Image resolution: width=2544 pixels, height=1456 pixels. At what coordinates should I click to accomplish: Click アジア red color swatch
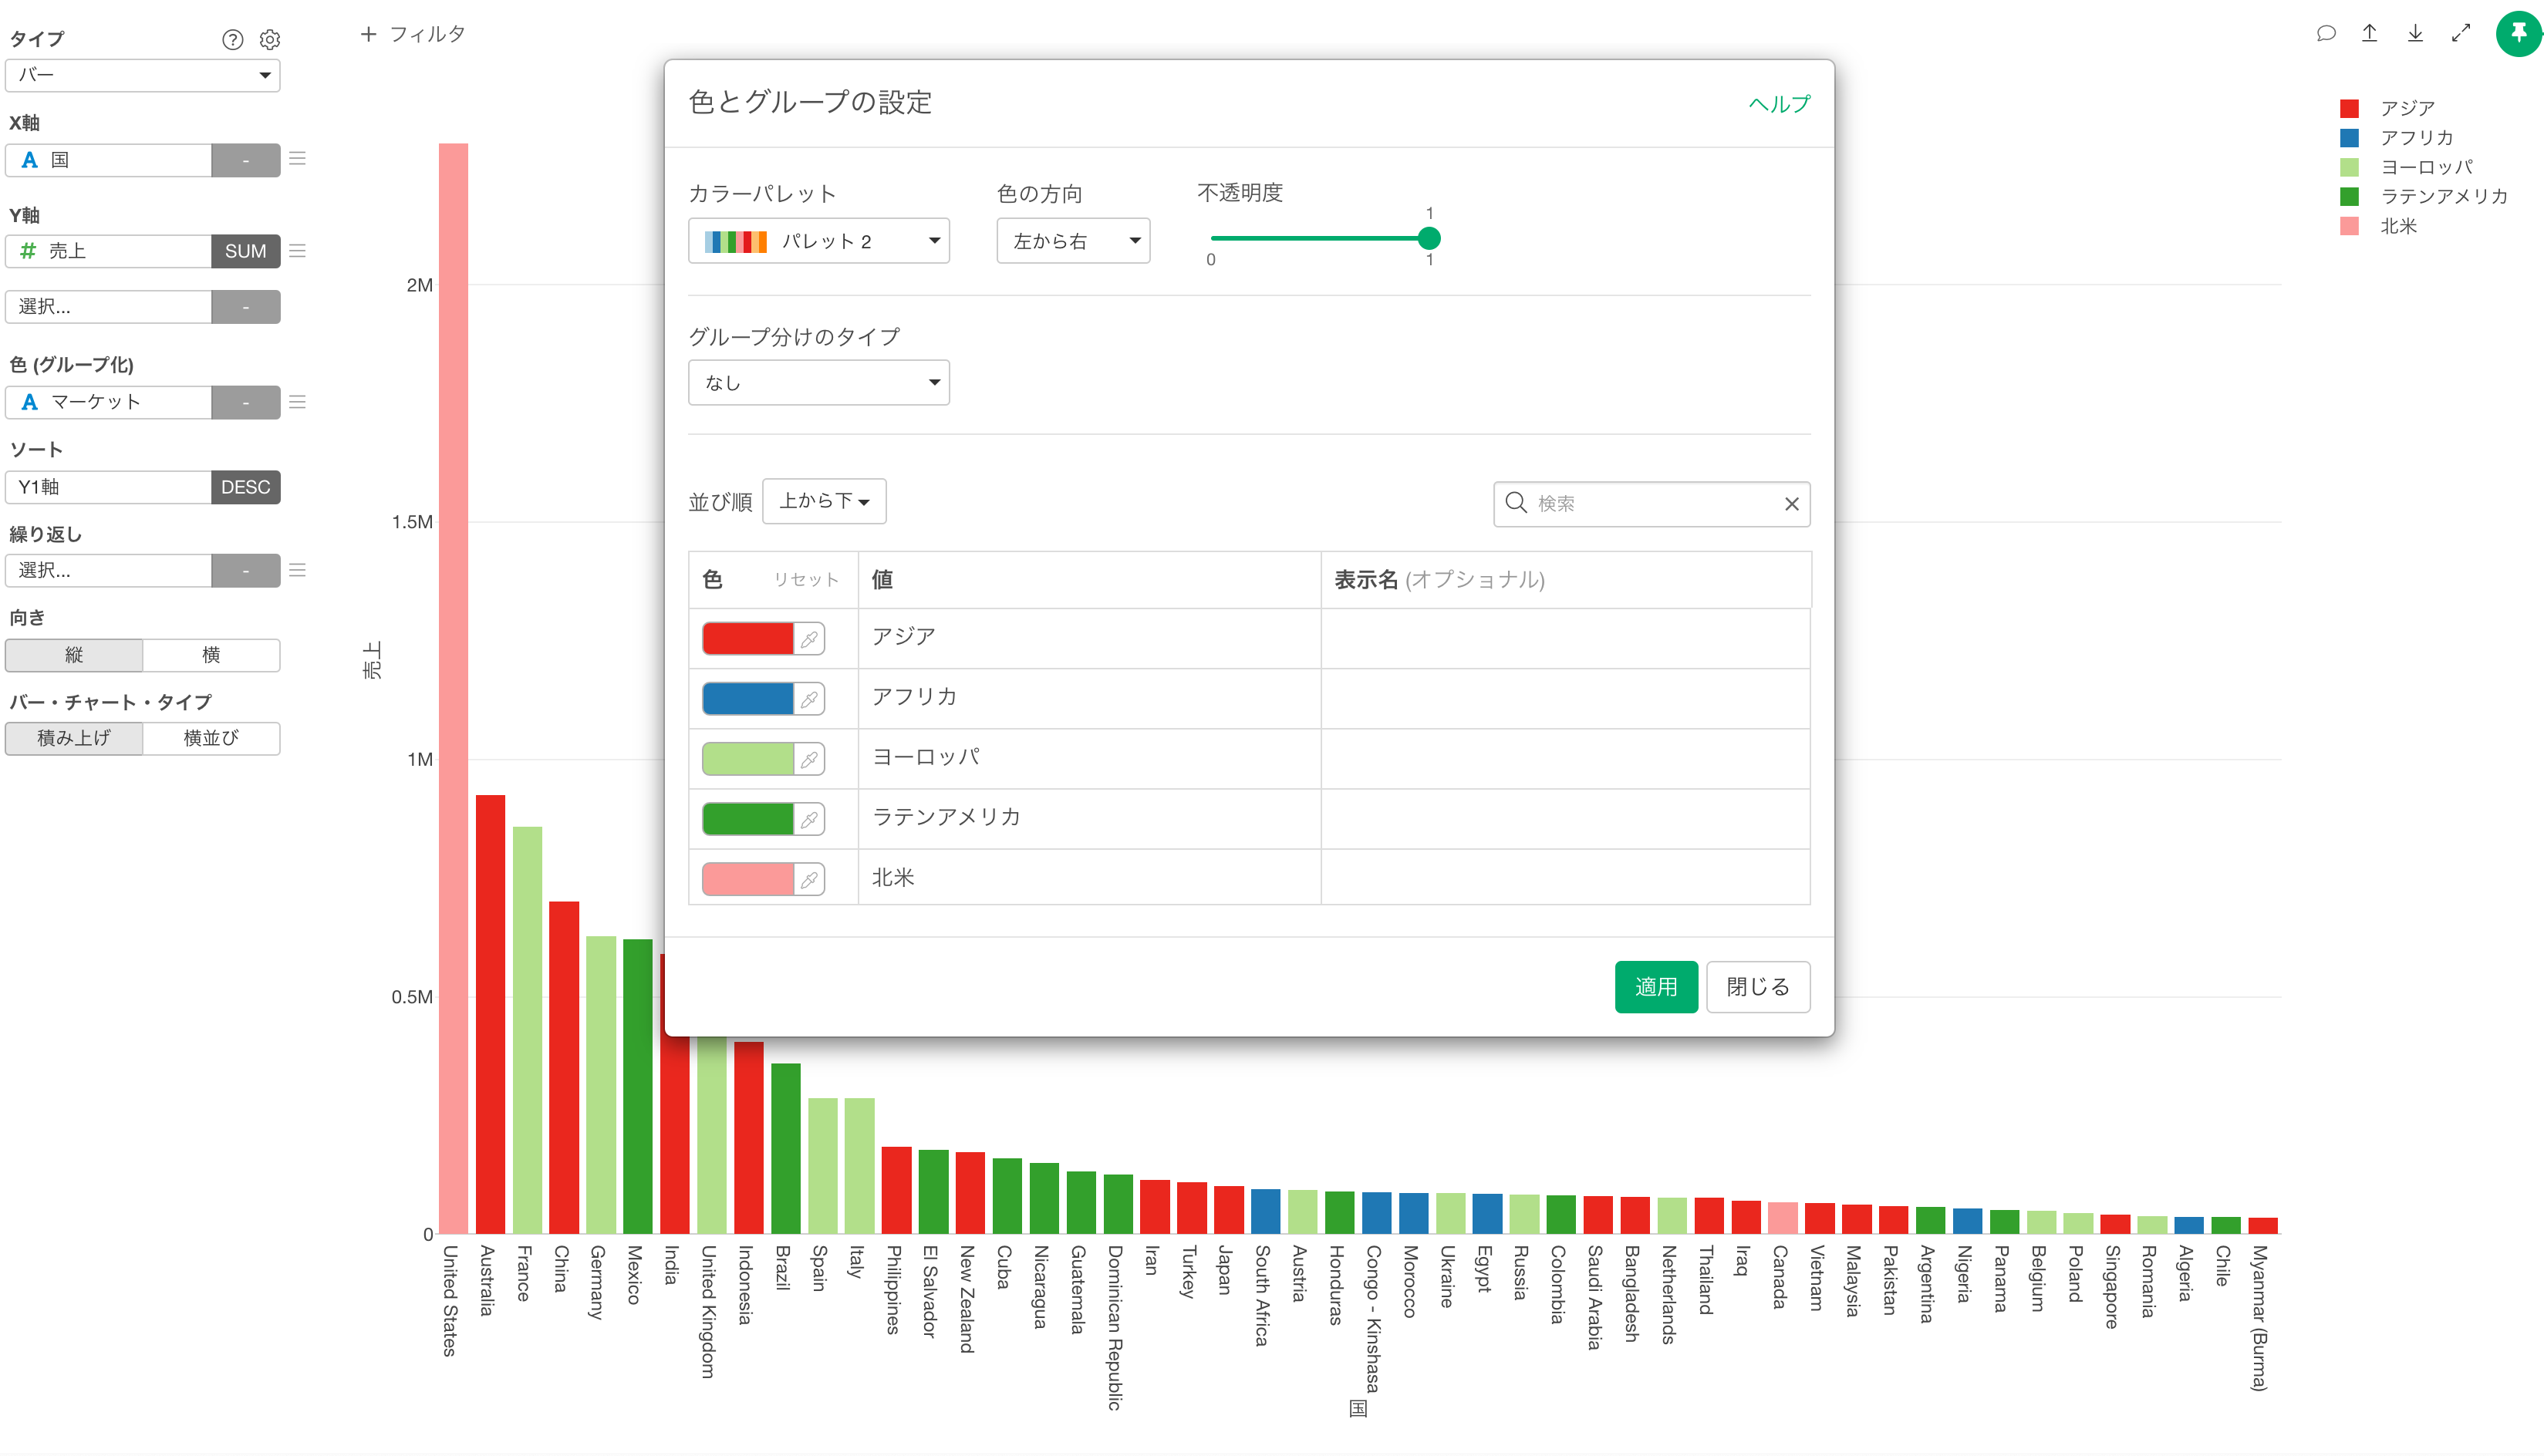[x=748, y=638]
